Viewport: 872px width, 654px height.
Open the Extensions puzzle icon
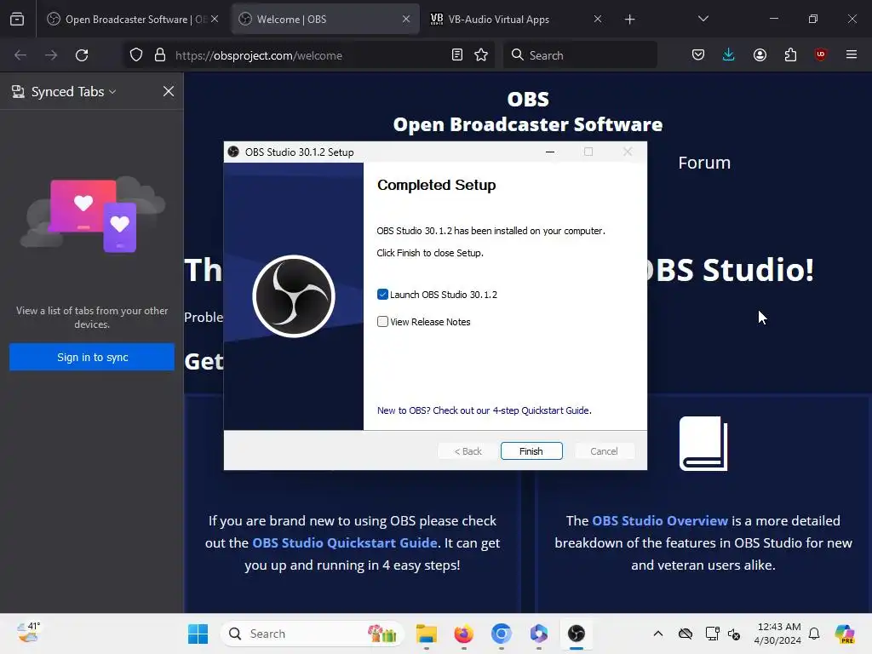point(790,54)
